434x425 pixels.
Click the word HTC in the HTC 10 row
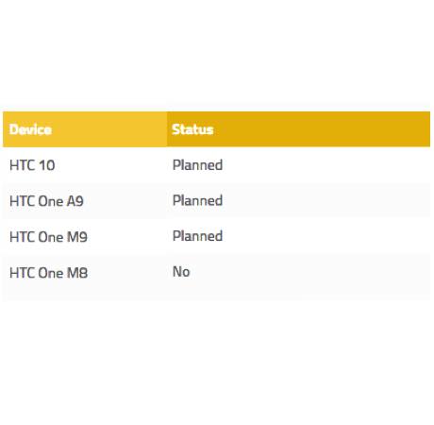point(23,165)
